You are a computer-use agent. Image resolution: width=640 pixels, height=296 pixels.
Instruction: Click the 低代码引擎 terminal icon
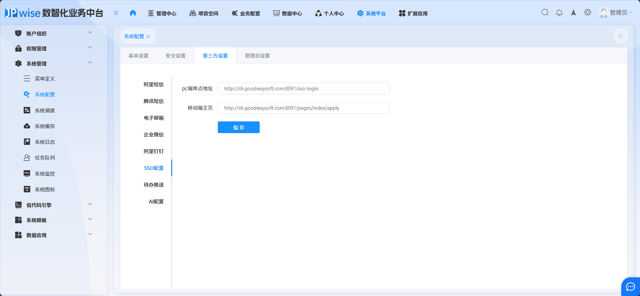click(x=18, y=205)
